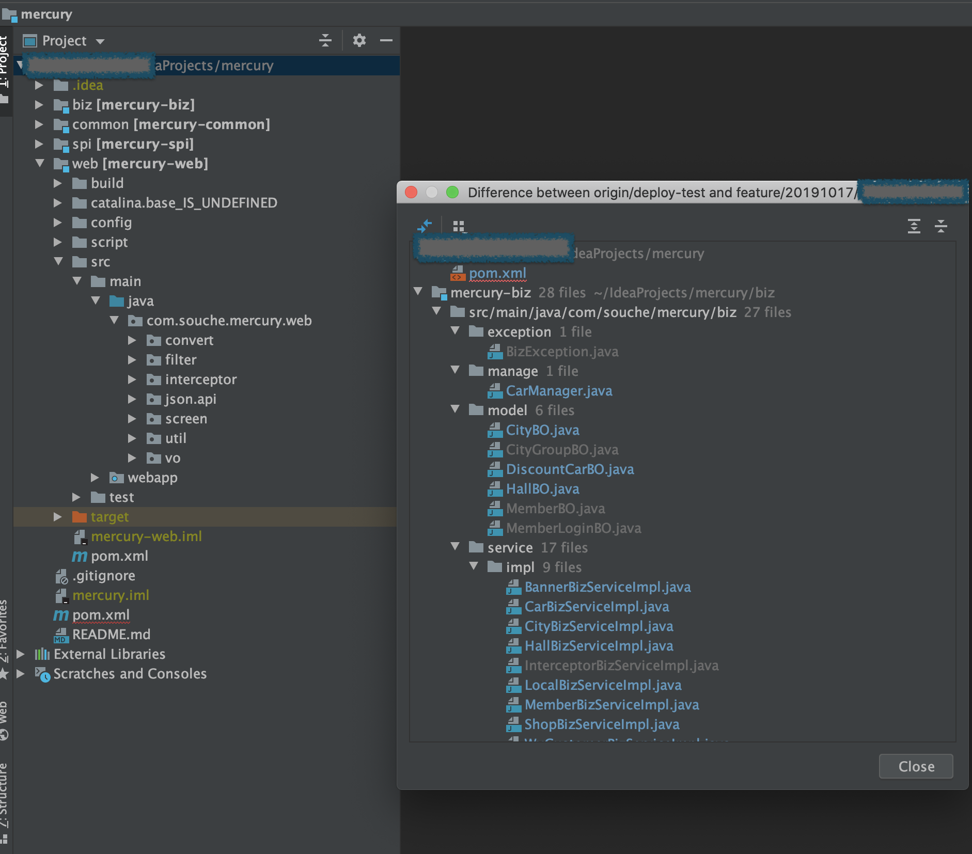Select ShopBizServiceImpl.java file icon
Screen dimensions: 972x854
tap(513, 724)
